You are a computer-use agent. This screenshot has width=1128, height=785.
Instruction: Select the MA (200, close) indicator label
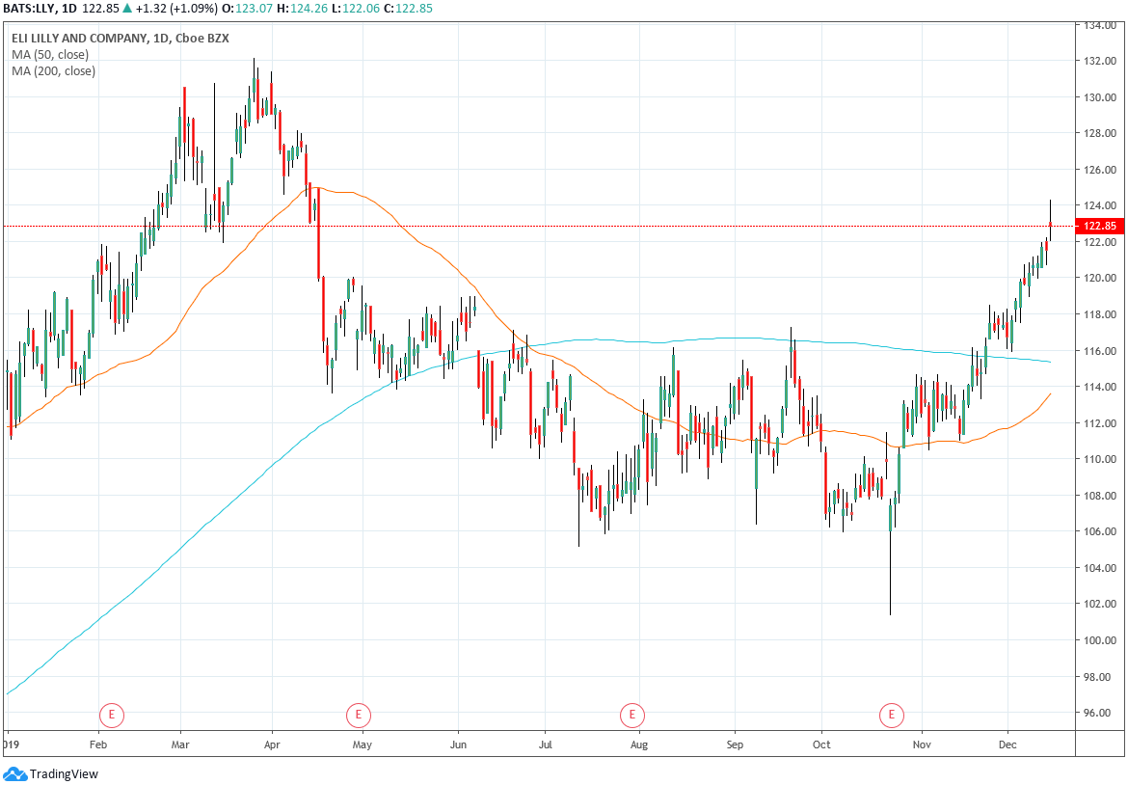coord(53,70)
